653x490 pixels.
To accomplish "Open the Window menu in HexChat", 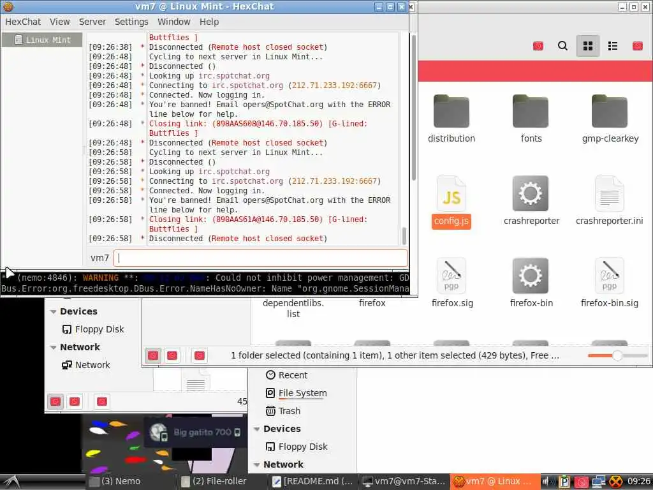I will pyautogui.click(x=173, y=22).
